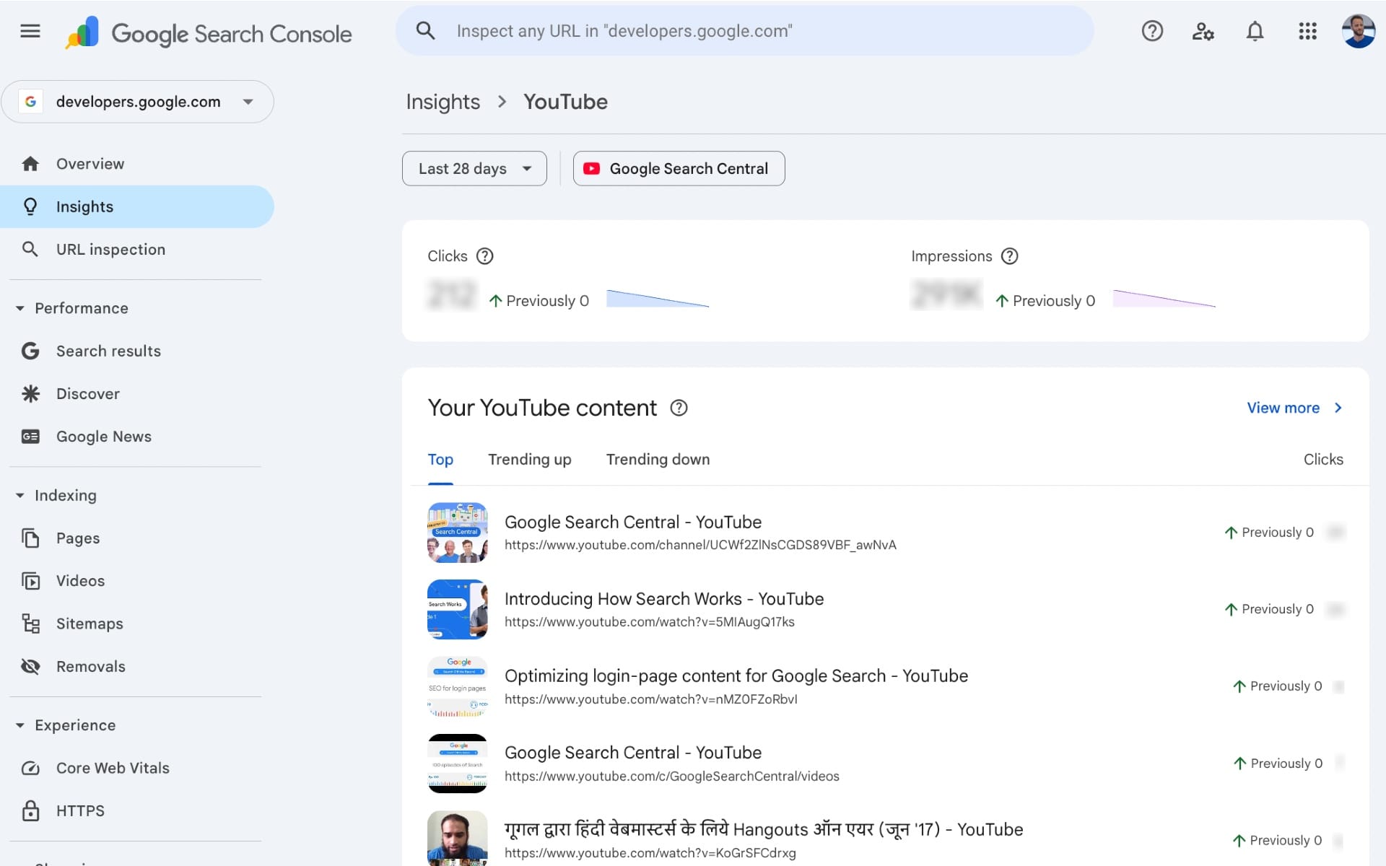
Task: Open the Google News report
Action: click(x=104, y=436)
